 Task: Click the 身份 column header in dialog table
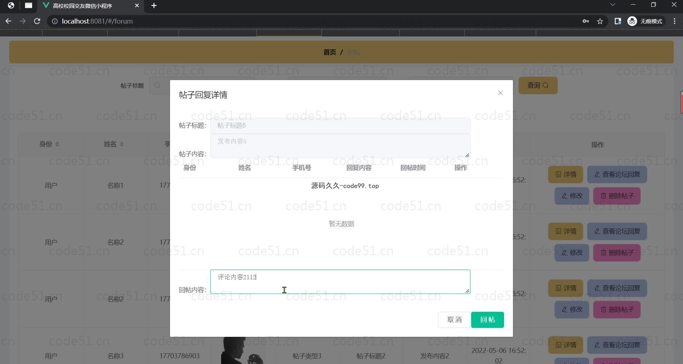tap(190, 168)
